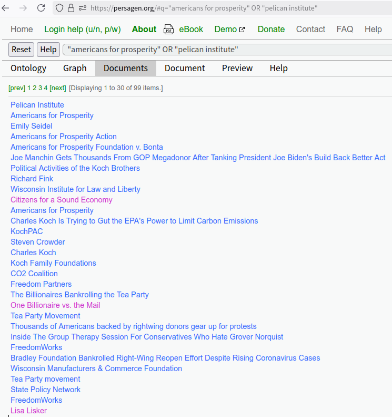The width and height of the screenshot is (392, 417).
Task: Open the top navigation Help link
Action: coord(373,29)
